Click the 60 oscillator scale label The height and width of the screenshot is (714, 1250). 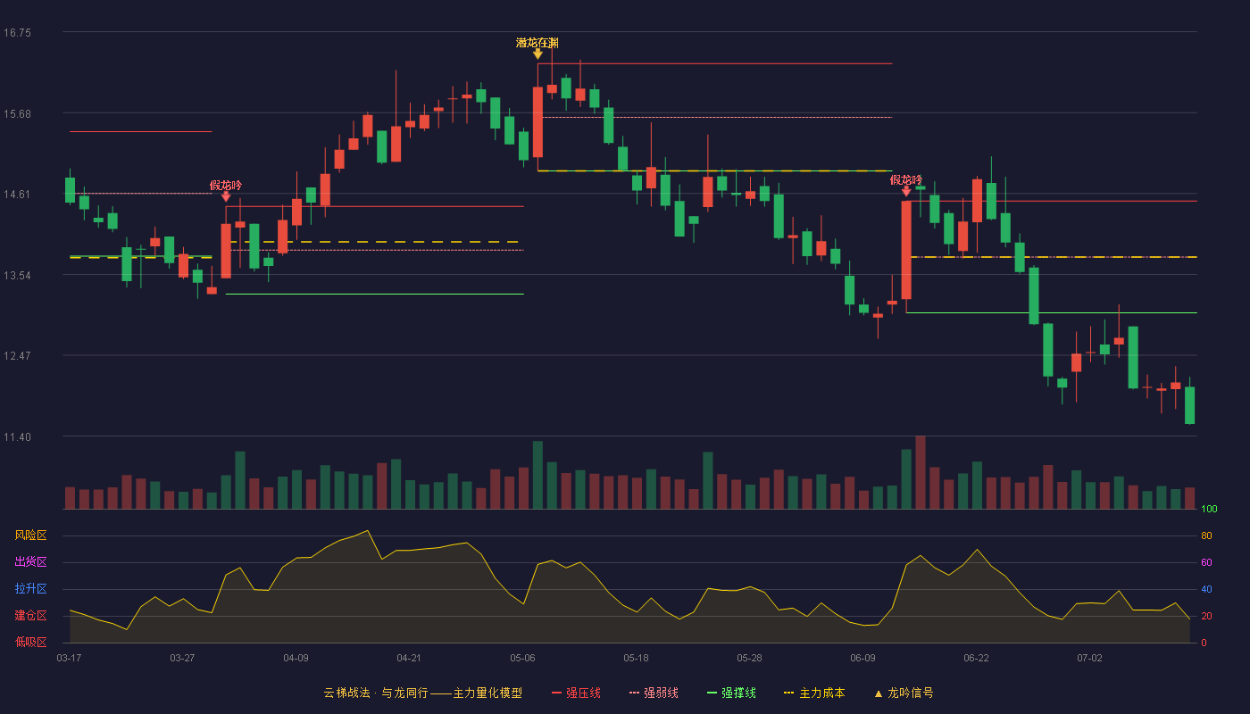point(1206,562)
